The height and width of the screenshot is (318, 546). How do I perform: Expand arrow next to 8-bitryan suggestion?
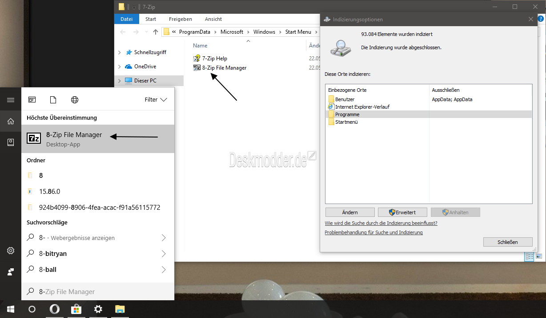[x=164, y=254]
